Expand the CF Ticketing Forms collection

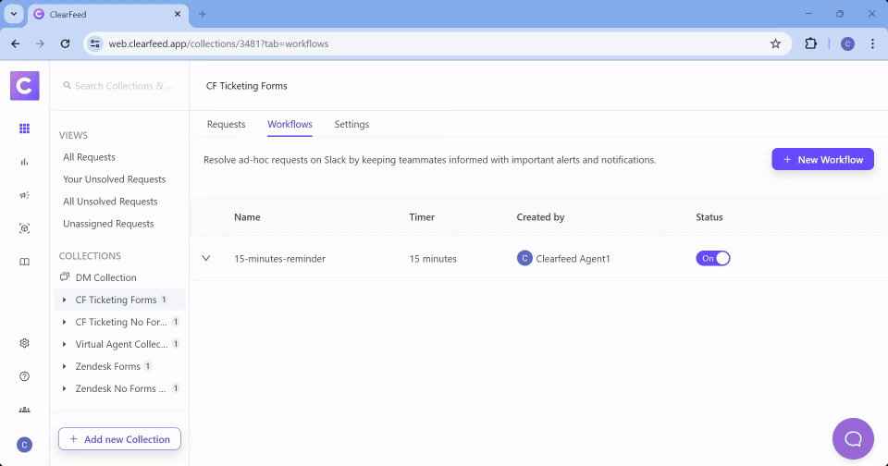(64, 300)
